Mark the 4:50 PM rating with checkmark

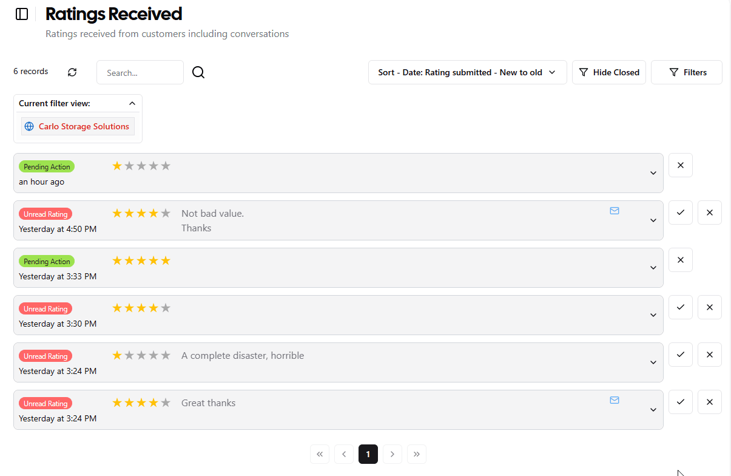point(681,212)
